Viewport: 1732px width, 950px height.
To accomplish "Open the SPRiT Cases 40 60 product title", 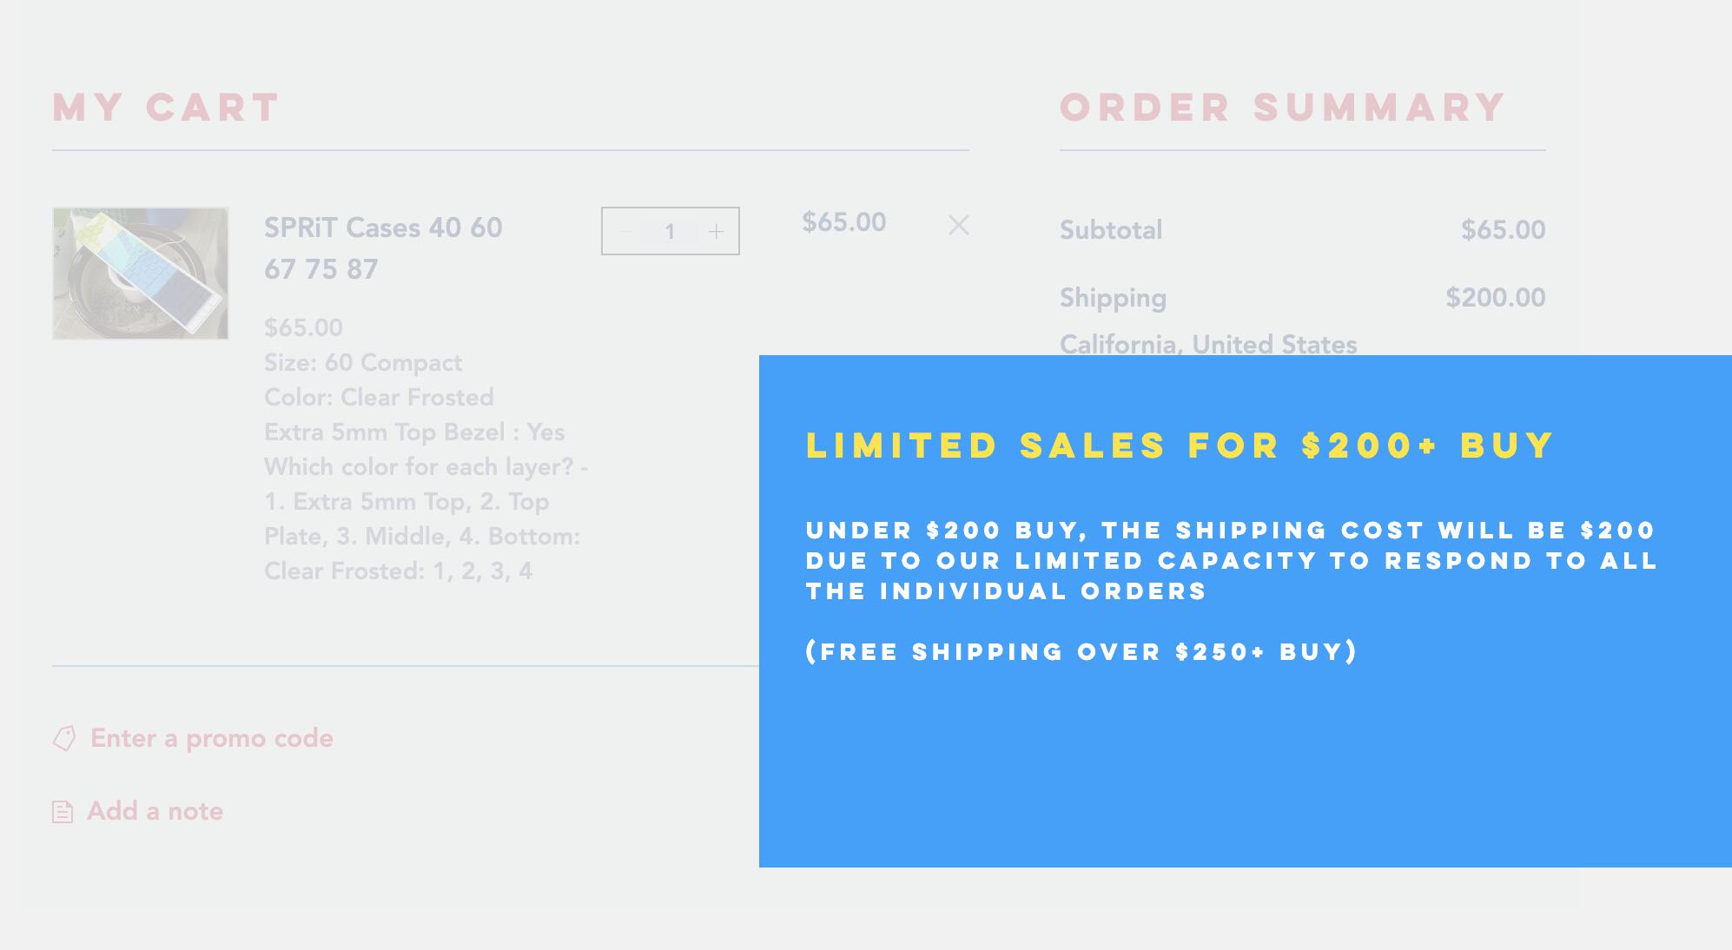I will pos(383,248).
